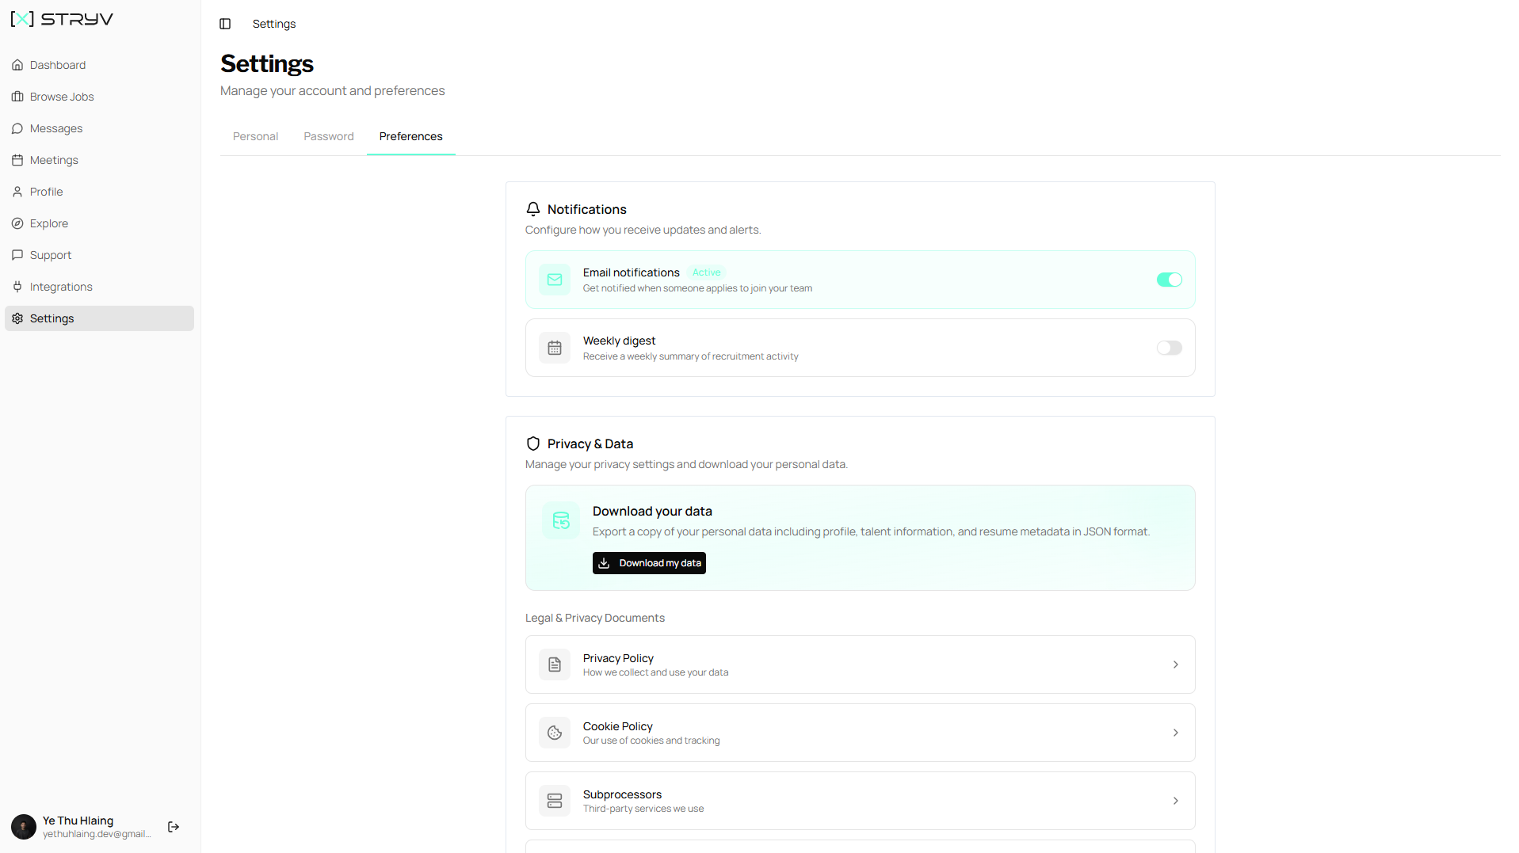Click the Privacy Policy document icon
The height and width of the screenshot is (853, 1519).
click(555, 665)
